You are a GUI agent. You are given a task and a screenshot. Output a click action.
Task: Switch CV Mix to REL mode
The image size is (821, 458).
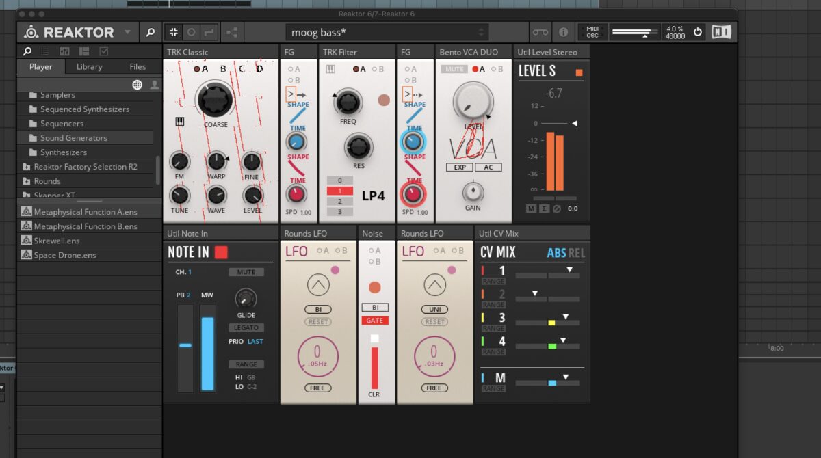tap(577, 253)
